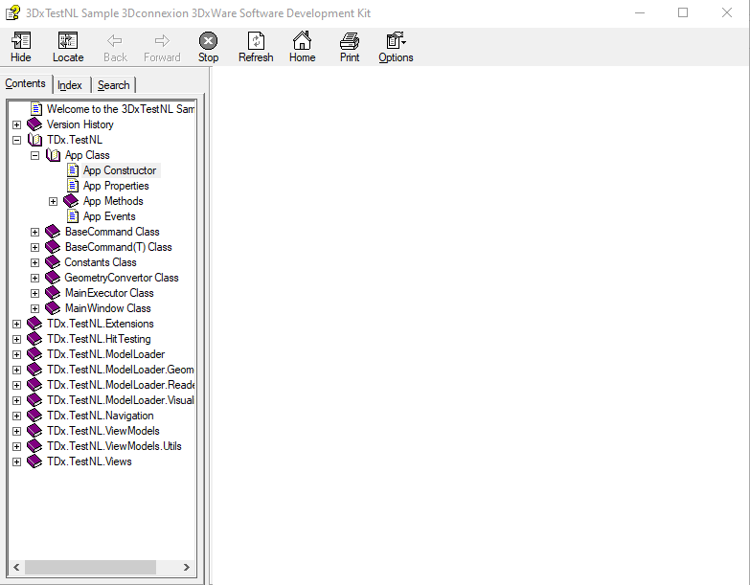Switch to the Index tab
This screenshot has height=585, width=750.
[x=70, y=85]
